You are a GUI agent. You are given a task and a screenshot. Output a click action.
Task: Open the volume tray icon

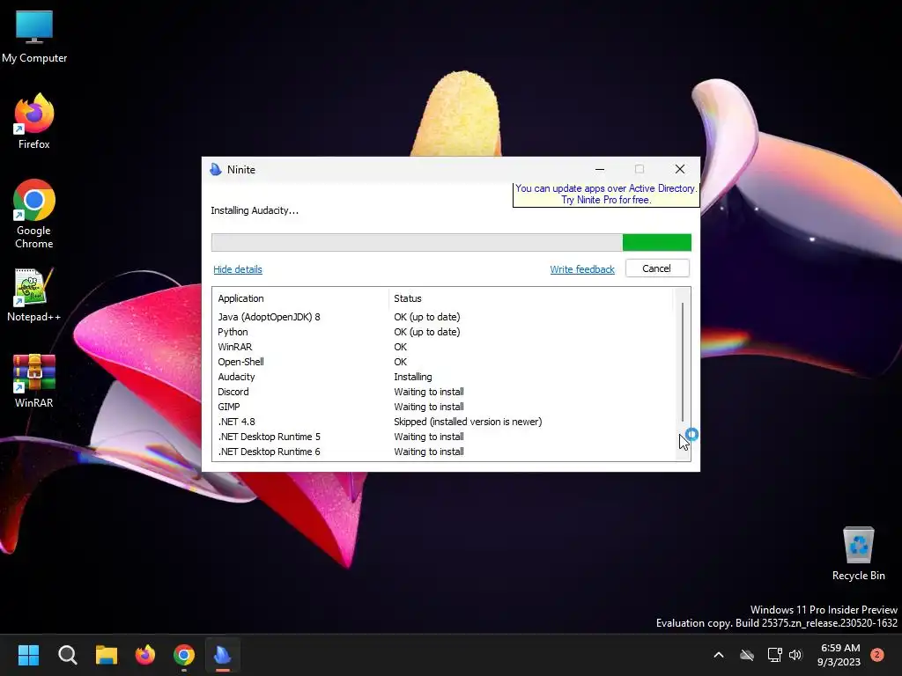pos(795,655)
